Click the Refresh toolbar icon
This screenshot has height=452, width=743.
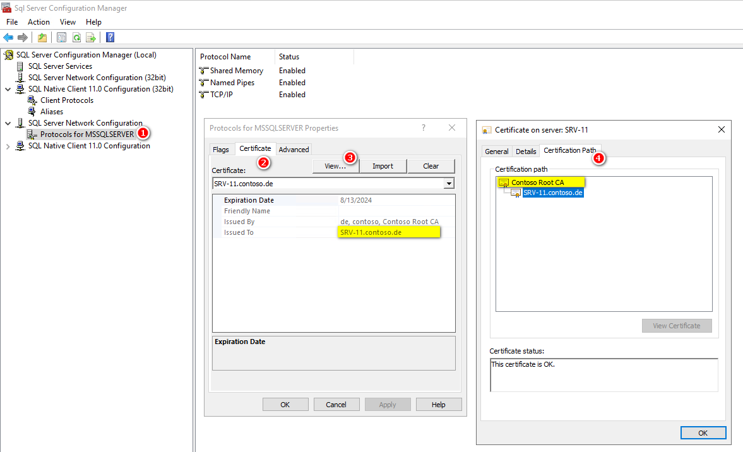(x=76, y=37)
